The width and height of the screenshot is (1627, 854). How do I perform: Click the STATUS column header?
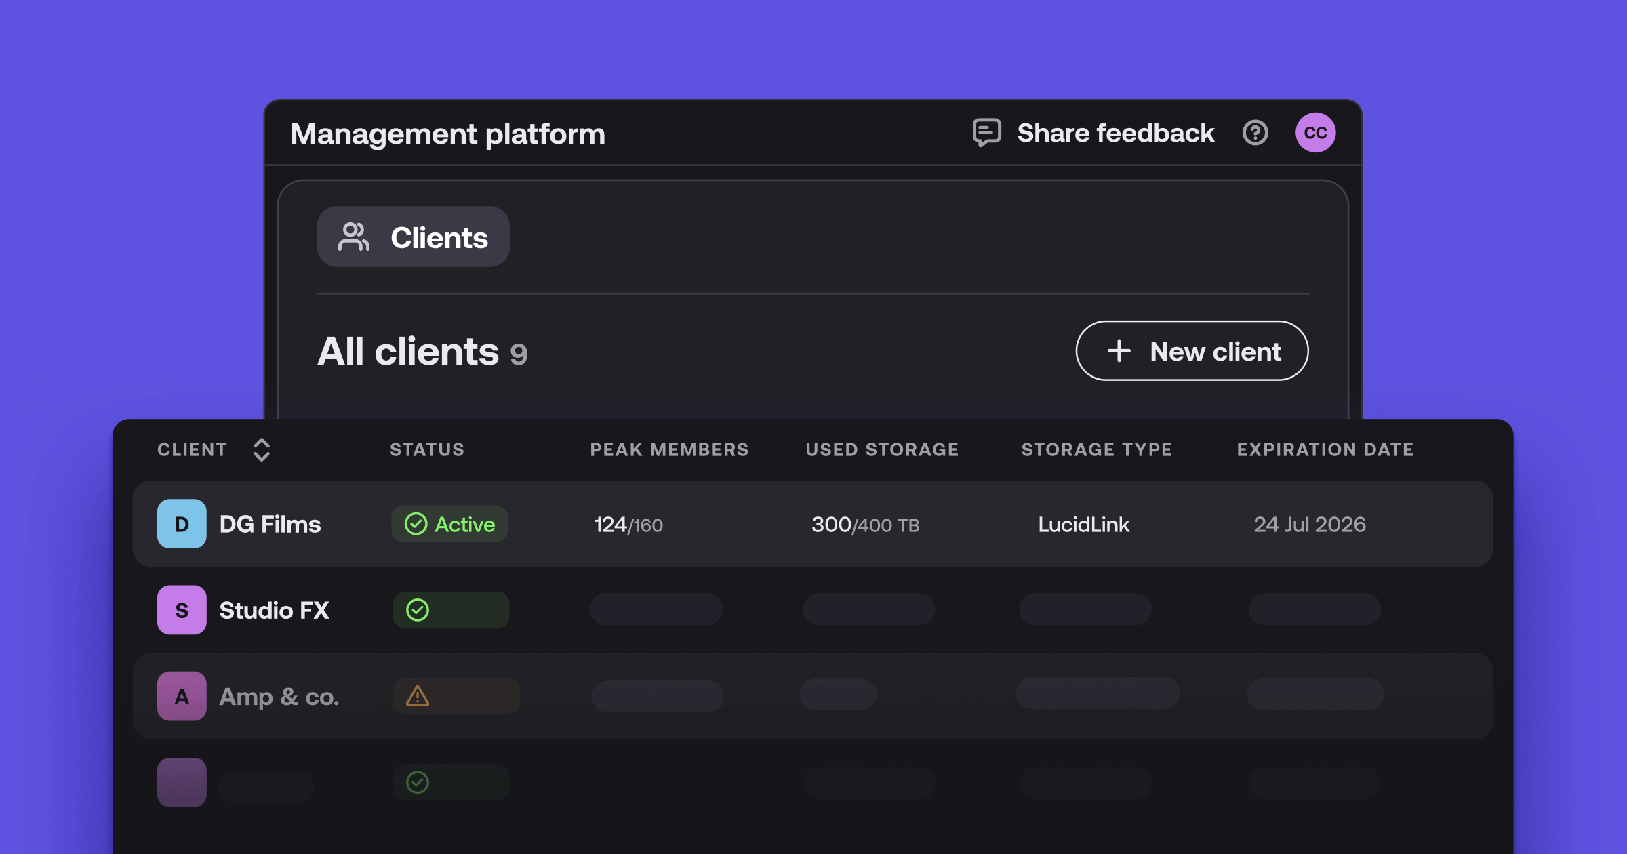(427, 449)
